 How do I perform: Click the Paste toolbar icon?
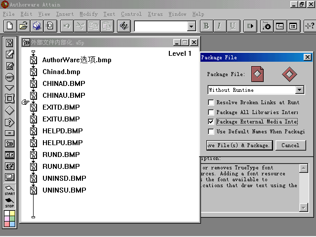click(x=107, y=26)
